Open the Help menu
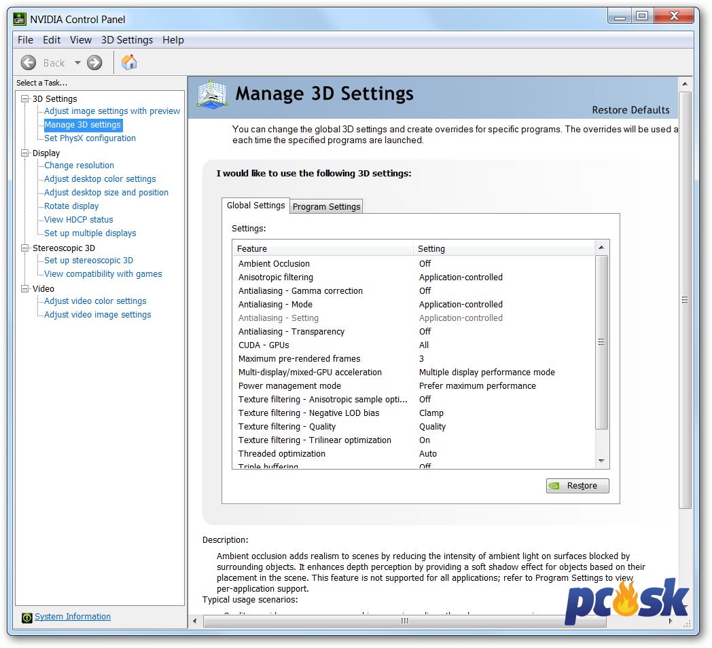This screenshot has height=648, width=712. [x=173, y=40]
